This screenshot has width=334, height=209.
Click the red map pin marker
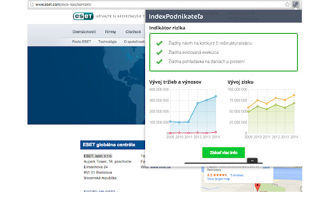click(257, 187)
